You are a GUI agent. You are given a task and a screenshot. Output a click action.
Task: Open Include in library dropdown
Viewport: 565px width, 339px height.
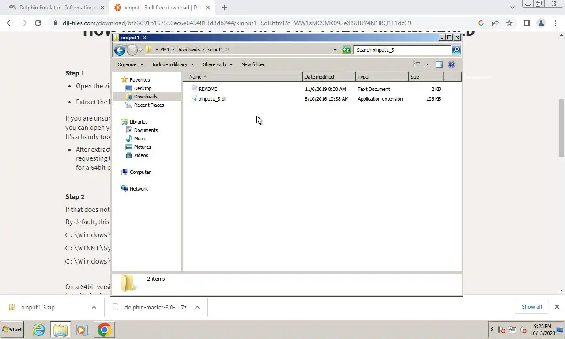[x=173, y=64]
